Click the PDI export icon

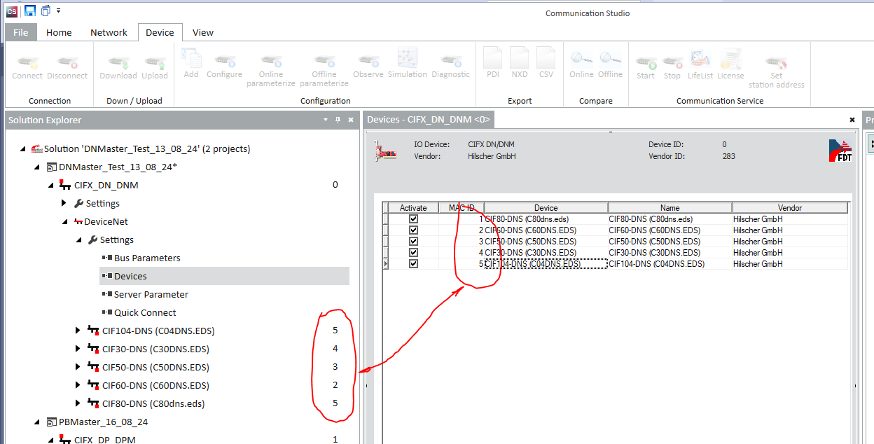coord(493,58)
